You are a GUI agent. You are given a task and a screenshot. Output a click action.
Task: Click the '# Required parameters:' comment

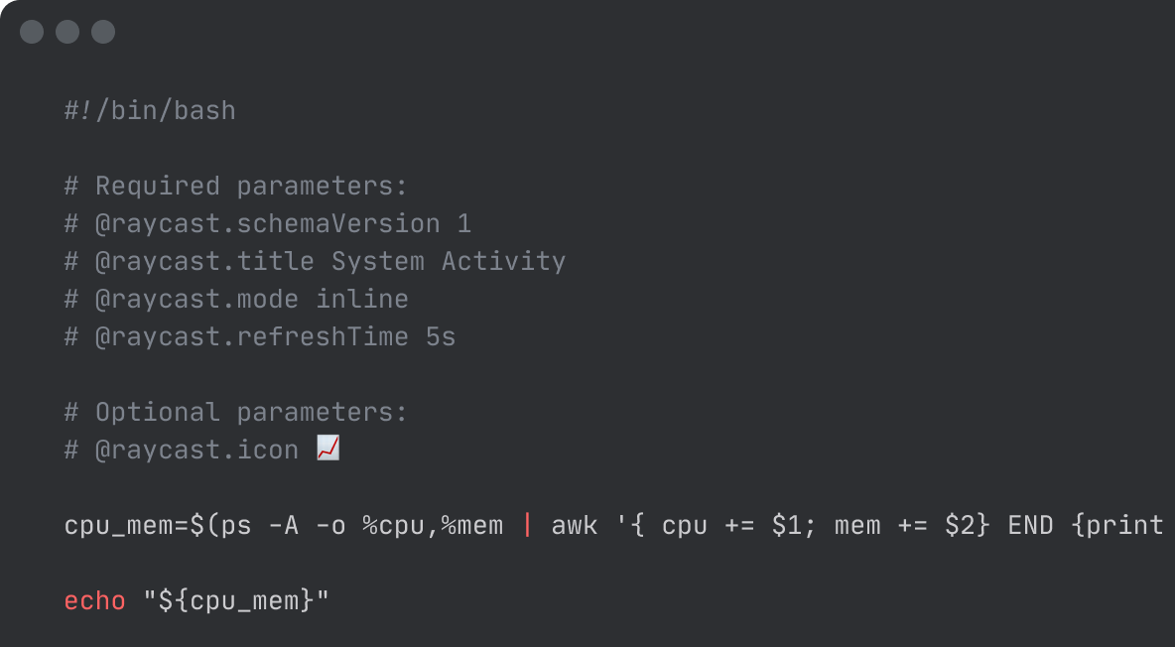(236, 186)
